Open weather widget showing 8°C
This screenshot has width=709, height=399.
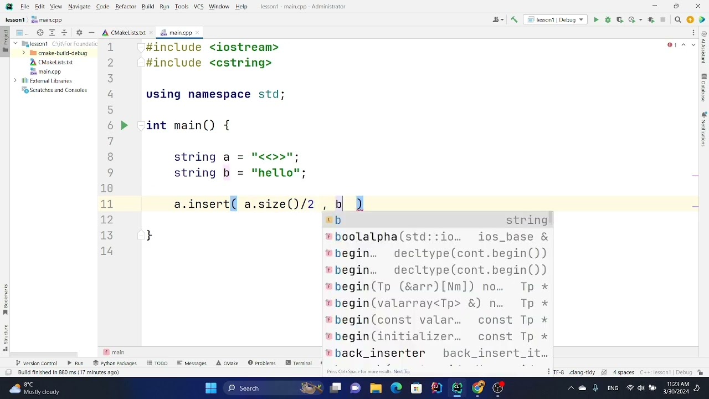pos(34,388)
